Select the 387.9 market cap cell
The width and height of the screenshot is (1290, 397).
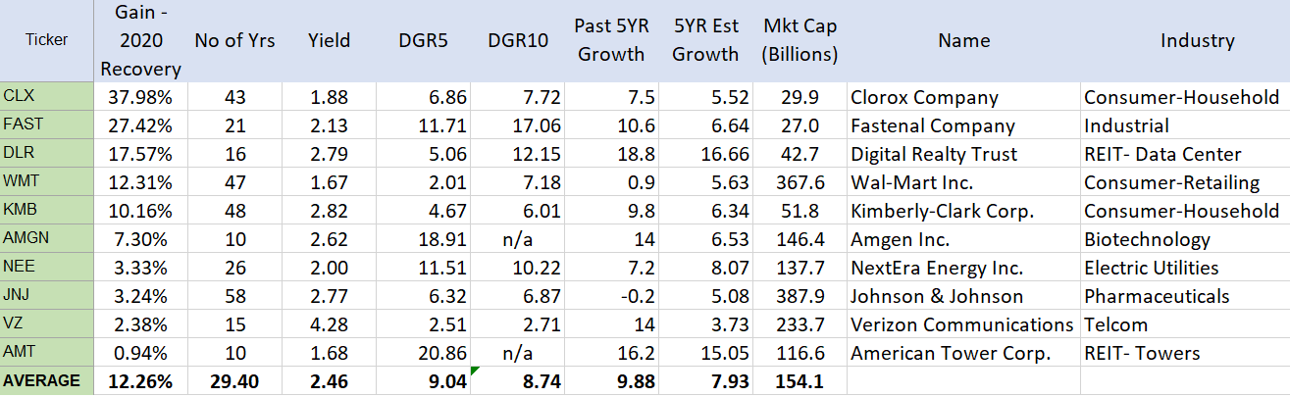click(800, 296)
